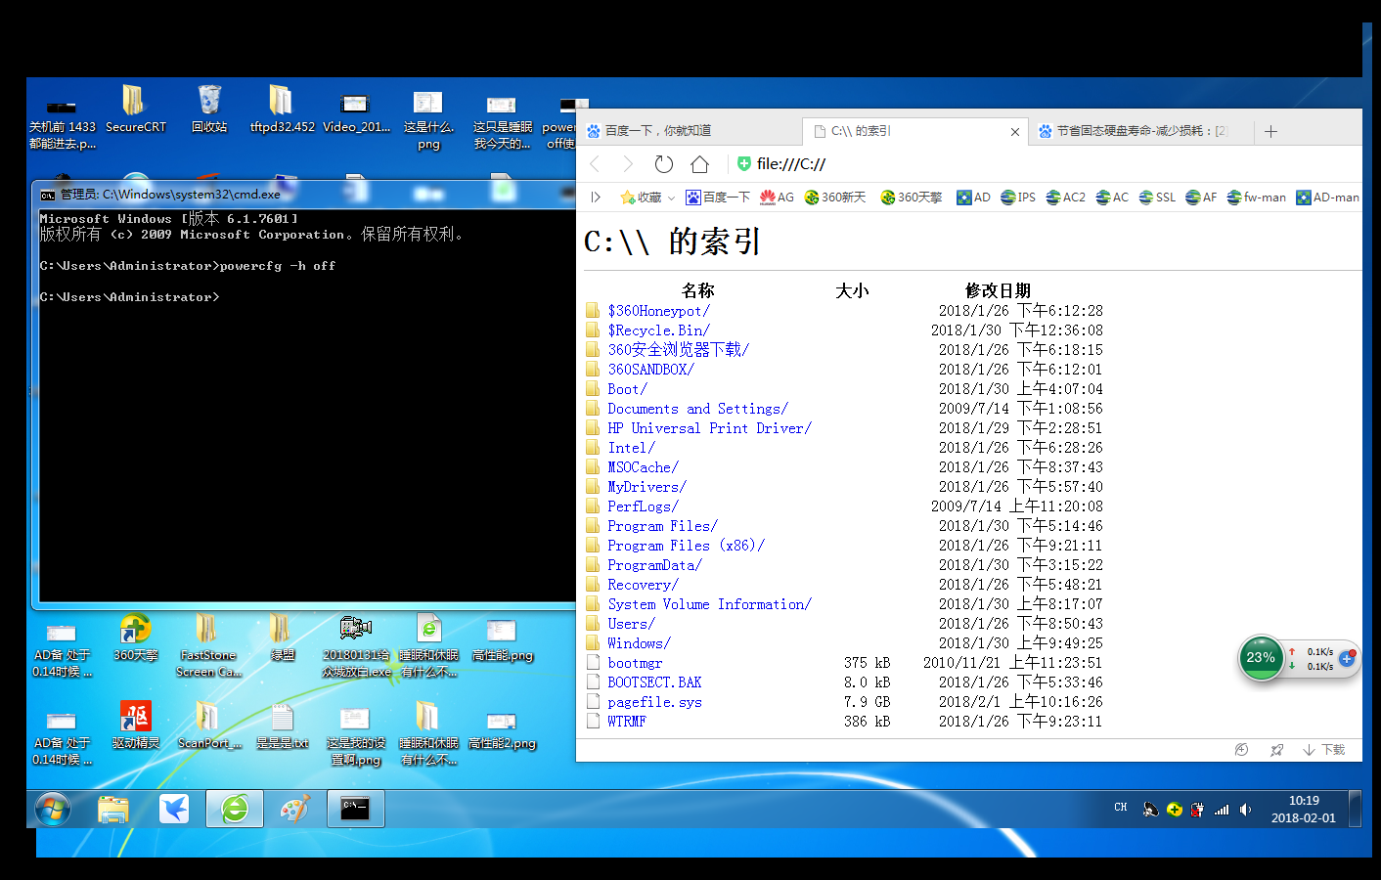Open the AD-man bookmark
Image resolution: width=1381 pixels, height=880 pixels.
click(1327, 198)
